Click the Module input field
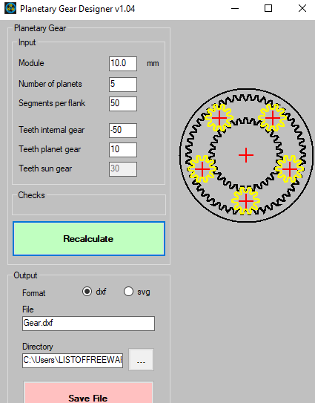The height and width of the screenshot is (403, 315). (x=123, y=64)
